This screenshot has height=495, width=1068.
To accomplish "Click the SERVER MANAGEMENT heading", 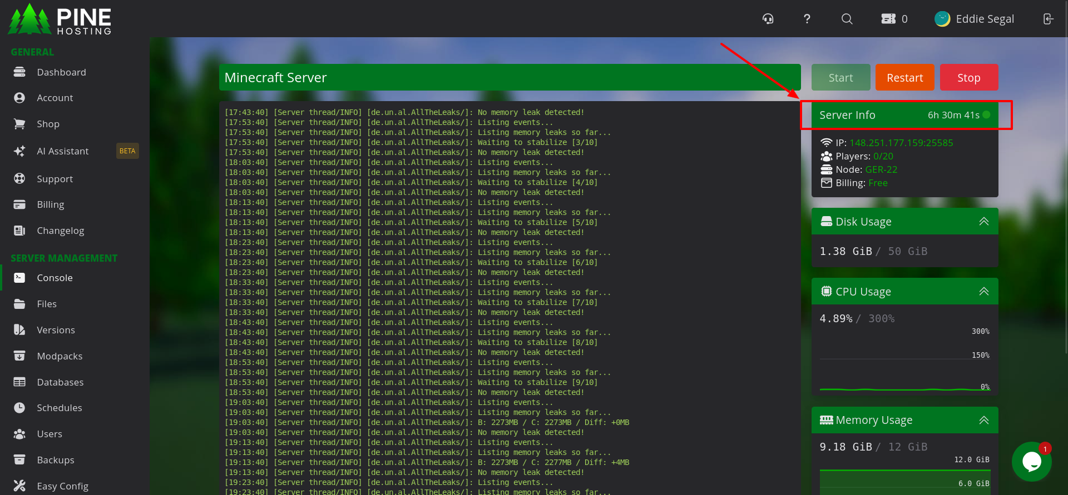I will [64, 258].
